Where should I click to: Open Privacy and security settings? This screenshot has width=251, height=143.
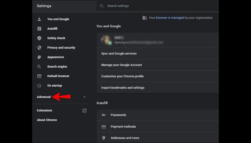pyautogui.click(x=61, y=48)
